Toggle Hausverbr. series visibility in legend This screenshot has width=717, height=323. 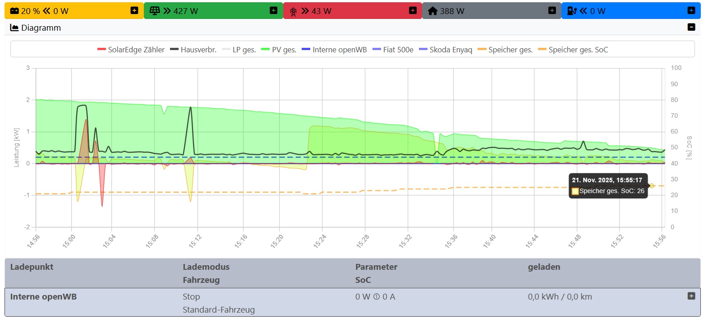point(193,50)
